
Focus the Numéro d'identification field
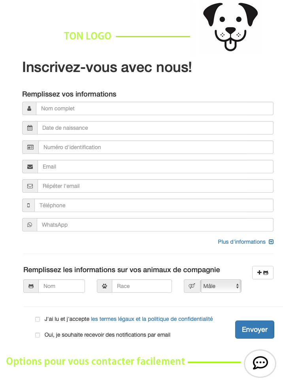[x=156, y=147]
